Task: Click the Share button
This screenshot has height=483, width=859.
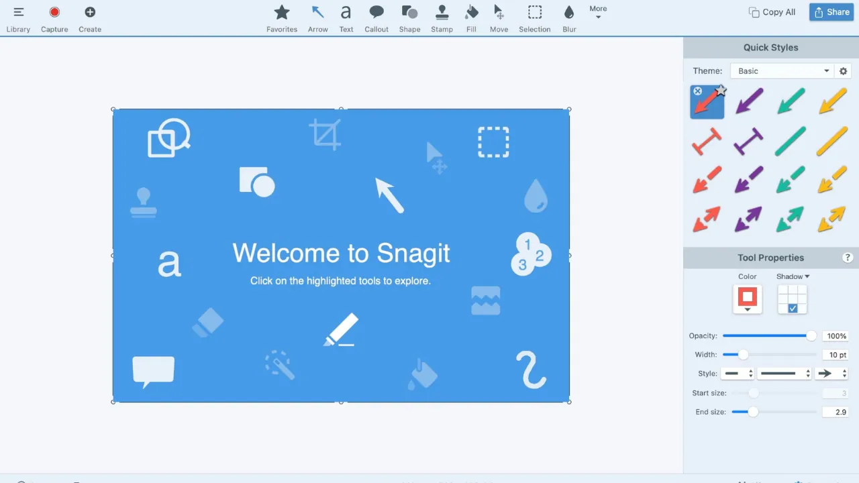Action: coord(831,12)
